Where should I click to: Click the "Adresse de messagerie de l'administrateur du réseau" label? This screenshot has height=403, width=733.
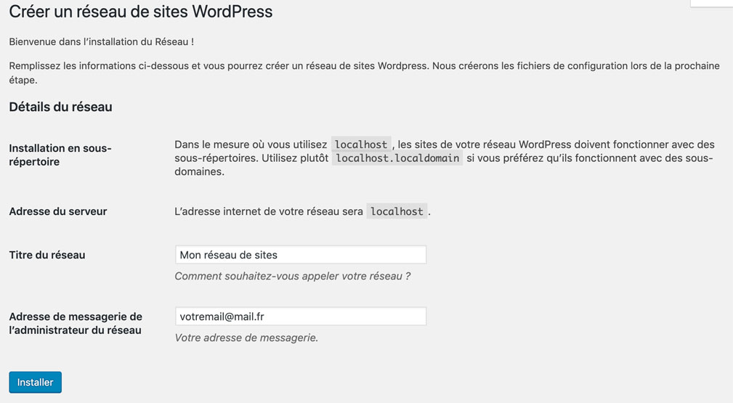tap(76, 323)
